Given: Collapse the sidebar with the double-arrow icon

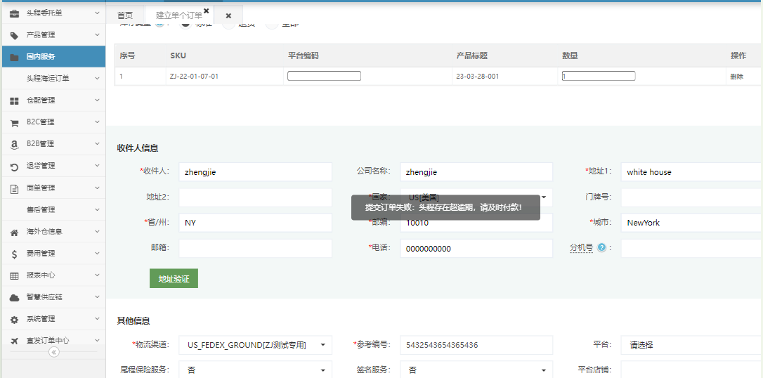Looking at the screenshot, I should [x=54, y=352].
